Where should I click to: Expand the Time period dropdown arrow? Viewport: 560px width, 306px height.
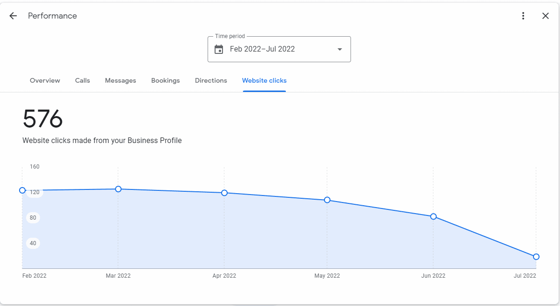340,49
